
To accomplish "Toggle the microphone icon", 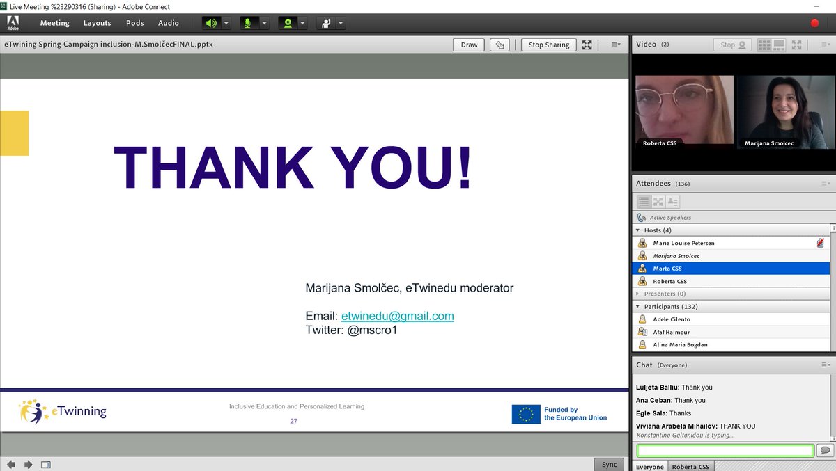I will 247,22.
